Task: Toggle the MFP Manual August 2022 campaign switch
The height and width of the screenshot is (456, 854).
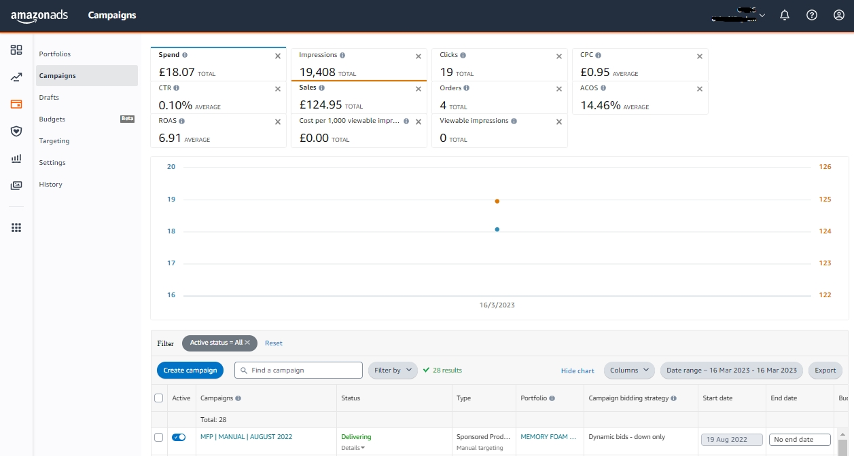Action: point(179,438)
